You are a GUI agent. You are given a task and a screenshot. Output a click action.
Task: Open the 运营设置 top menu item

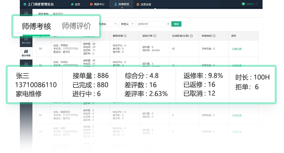(x=144, y=4)
